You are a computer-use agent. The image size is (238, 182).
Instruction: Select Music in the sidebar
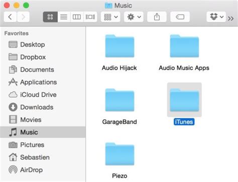pos(43,132)
